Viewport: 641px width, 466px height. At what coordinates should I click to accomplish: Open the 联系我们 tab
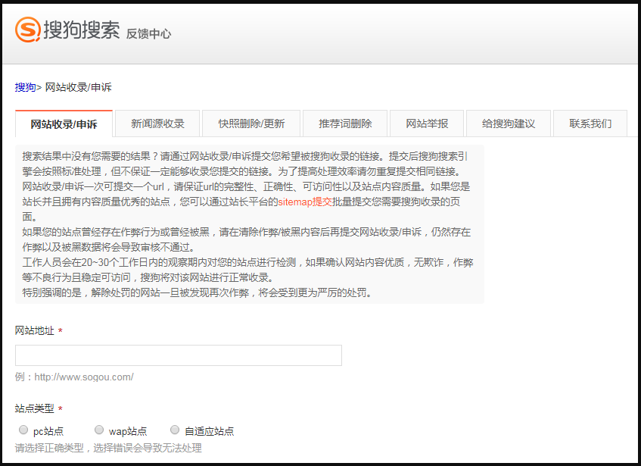pos(590,124)
